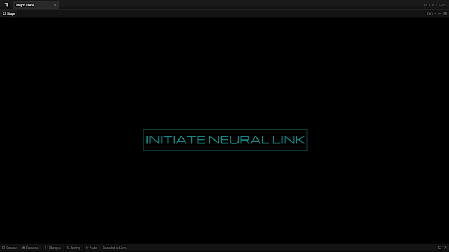Click the INITIATE NEURAL LINK button
Screen dimensions: 449x252
point(225,140)
